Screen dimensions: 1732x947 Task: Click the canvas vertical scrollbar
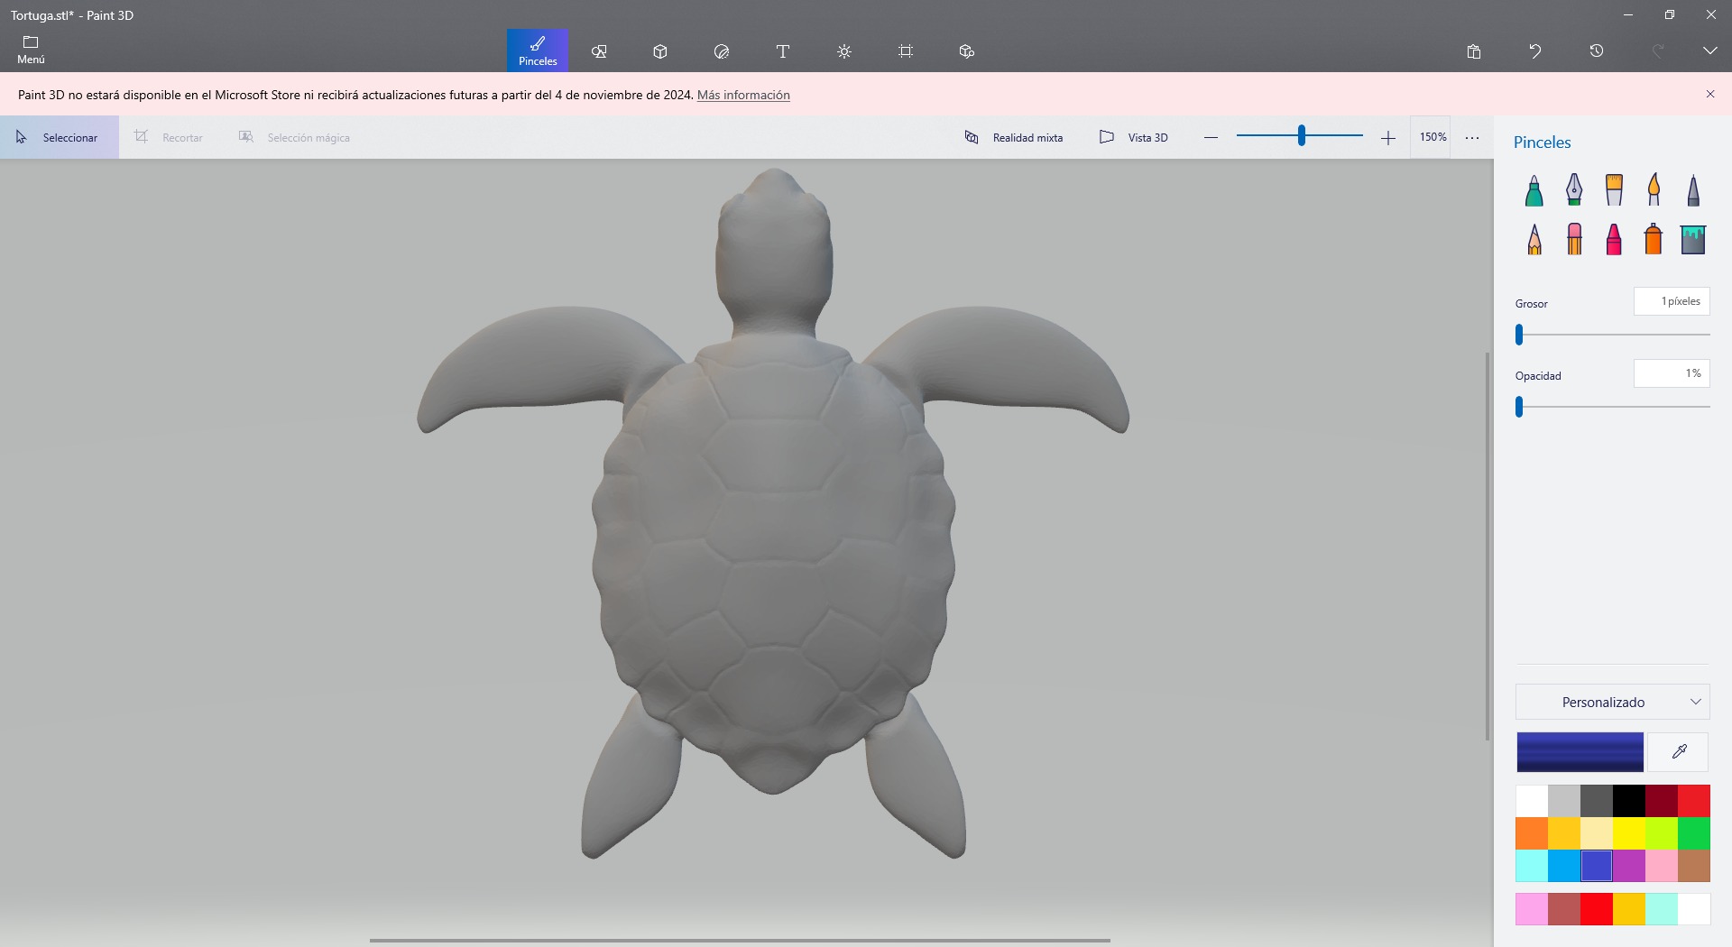[x=1488, y=547]
